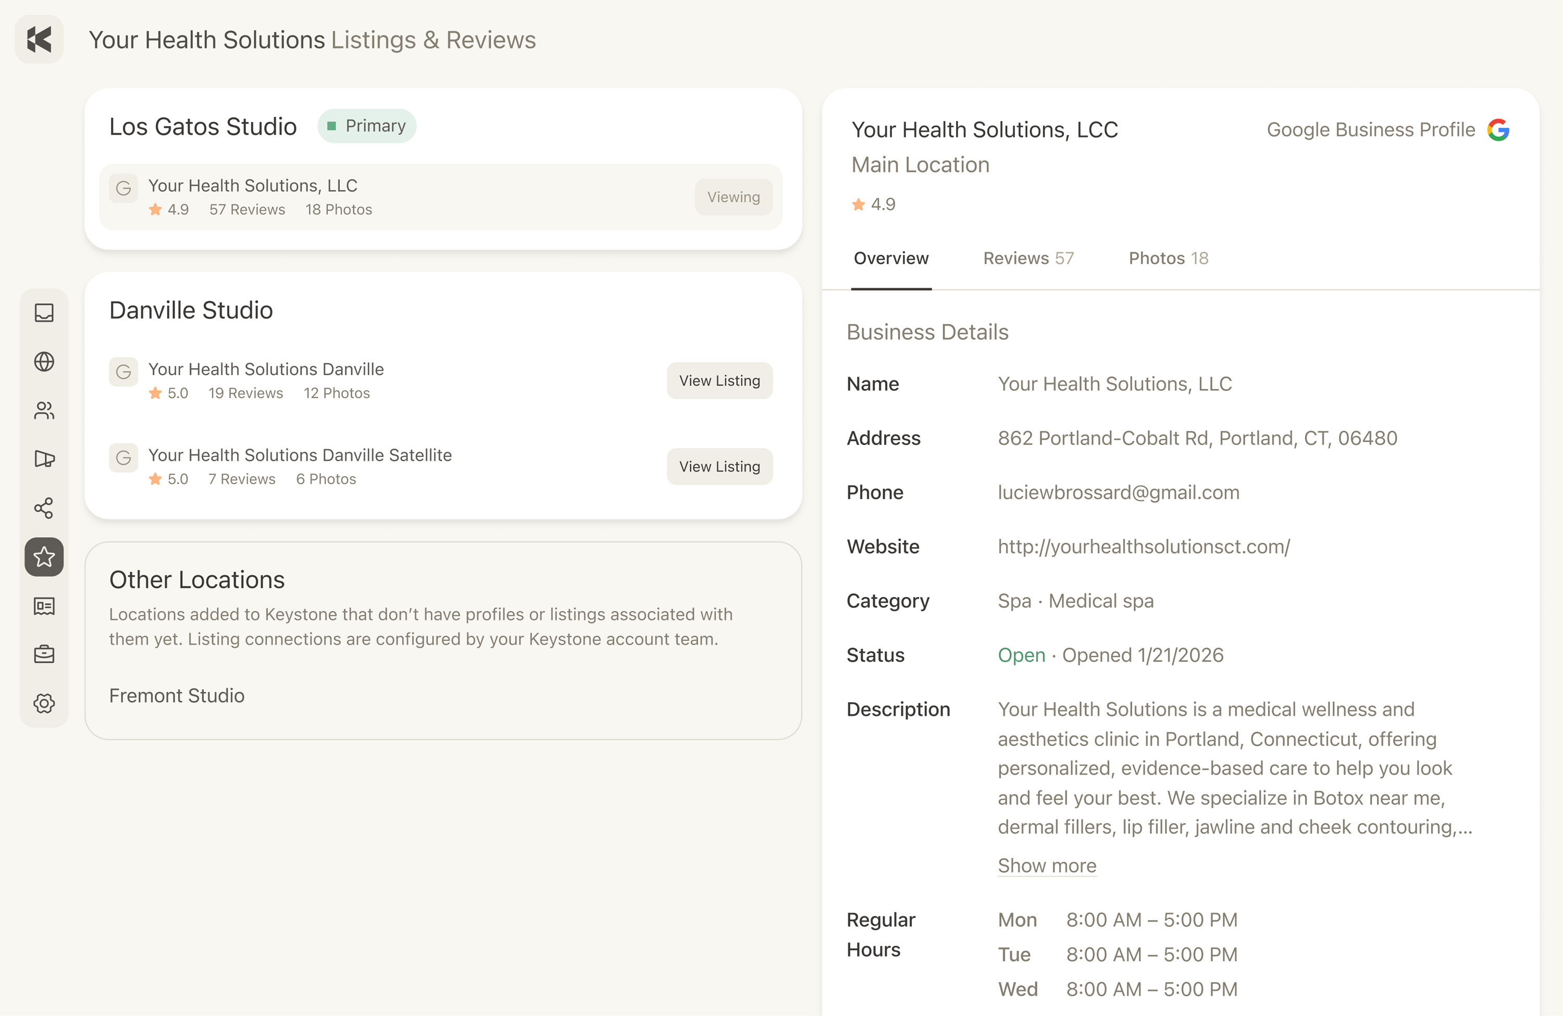
Task: Open the inbox sidebar icon
Action: pos(44,313)
